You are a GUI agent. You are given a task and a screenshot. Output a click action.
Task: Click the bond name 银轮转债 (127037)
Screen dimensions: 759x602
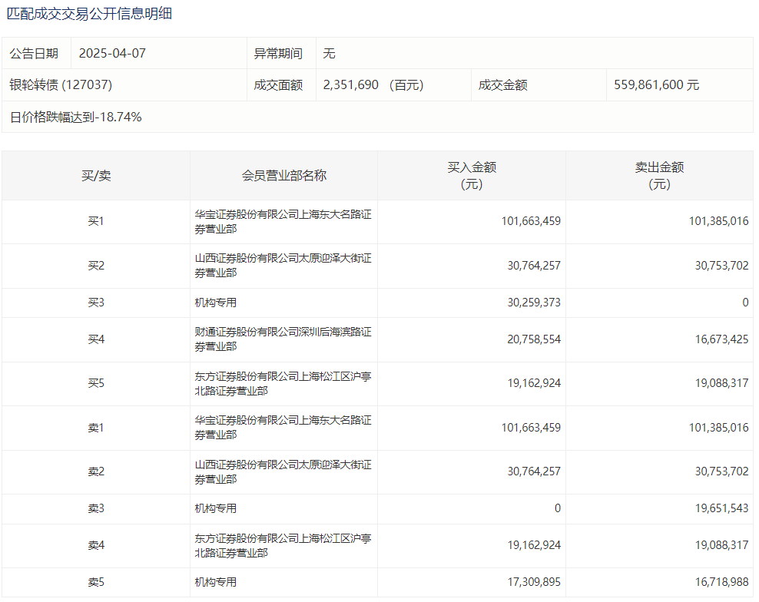[x=61, y=85]
